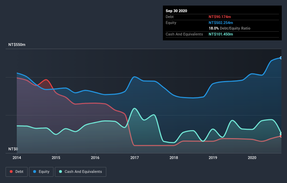This screenshot has height=183, width=287.
Task: Click the 2015 axis label
Action: (56, 158)
